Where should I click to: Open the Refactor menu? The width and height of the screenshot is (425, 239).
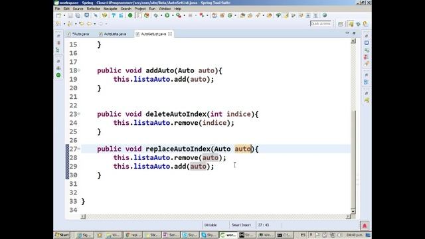tap(93, 9)
